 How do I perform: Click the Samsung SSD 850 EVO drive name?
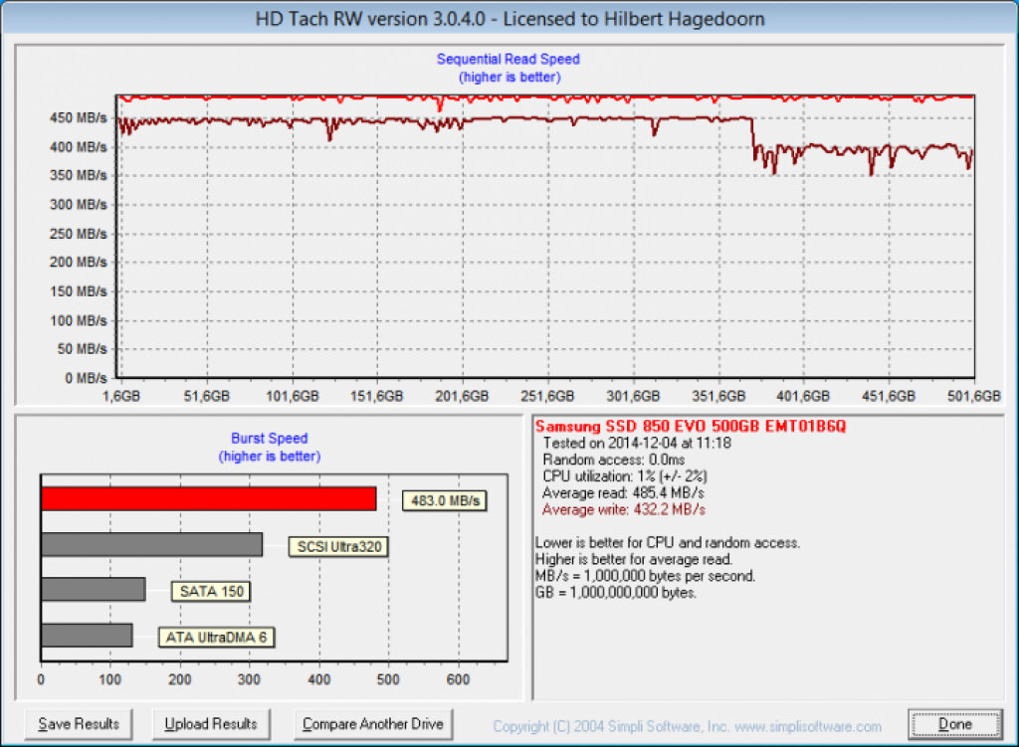click(691, 426)
